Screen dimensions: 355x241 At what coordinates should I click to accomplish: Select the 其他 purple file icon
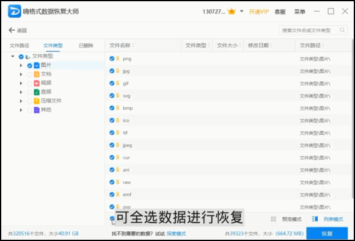[37, 110]
